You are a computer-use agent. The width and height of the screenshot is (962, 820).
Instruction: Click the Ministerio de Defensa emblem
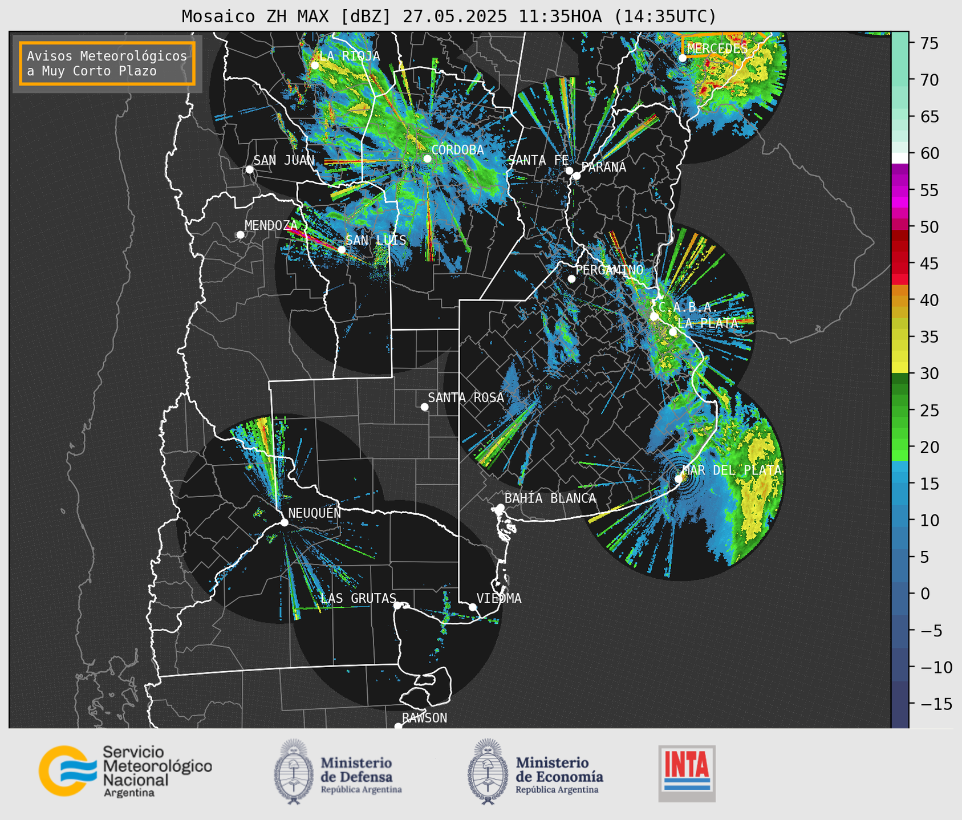pyautogui.click(x=294, y=772)
